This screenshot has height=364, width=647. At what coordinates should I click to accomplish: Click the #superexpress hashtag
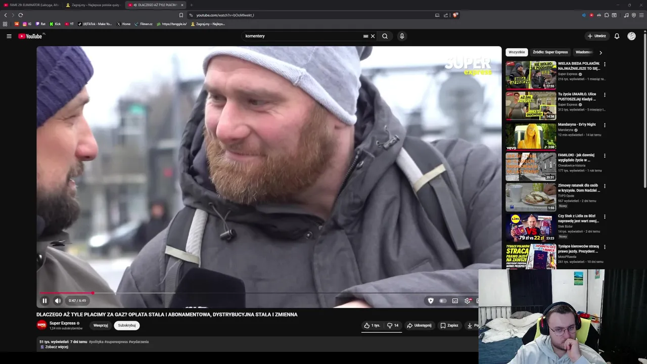point(116,342)
